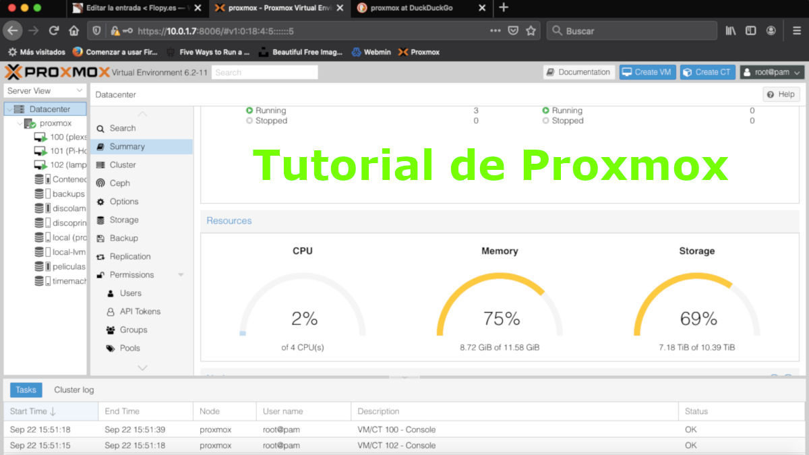Image resolution: width=809 pixels, height=455 pixels.
Task: Select the Backup panel icon
Action: (x=101, y=238)
